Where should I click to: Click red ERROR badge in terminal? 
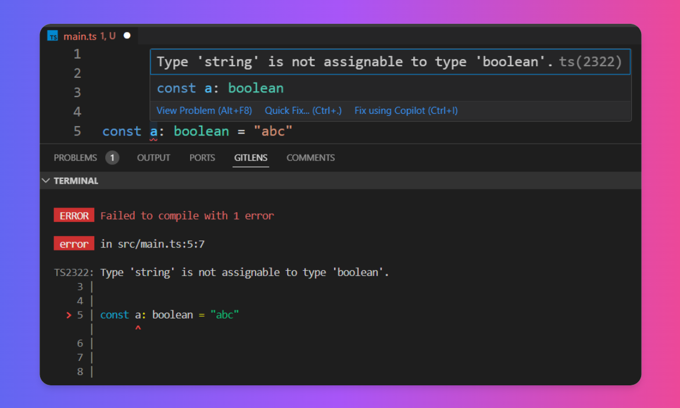pos(74,216)
